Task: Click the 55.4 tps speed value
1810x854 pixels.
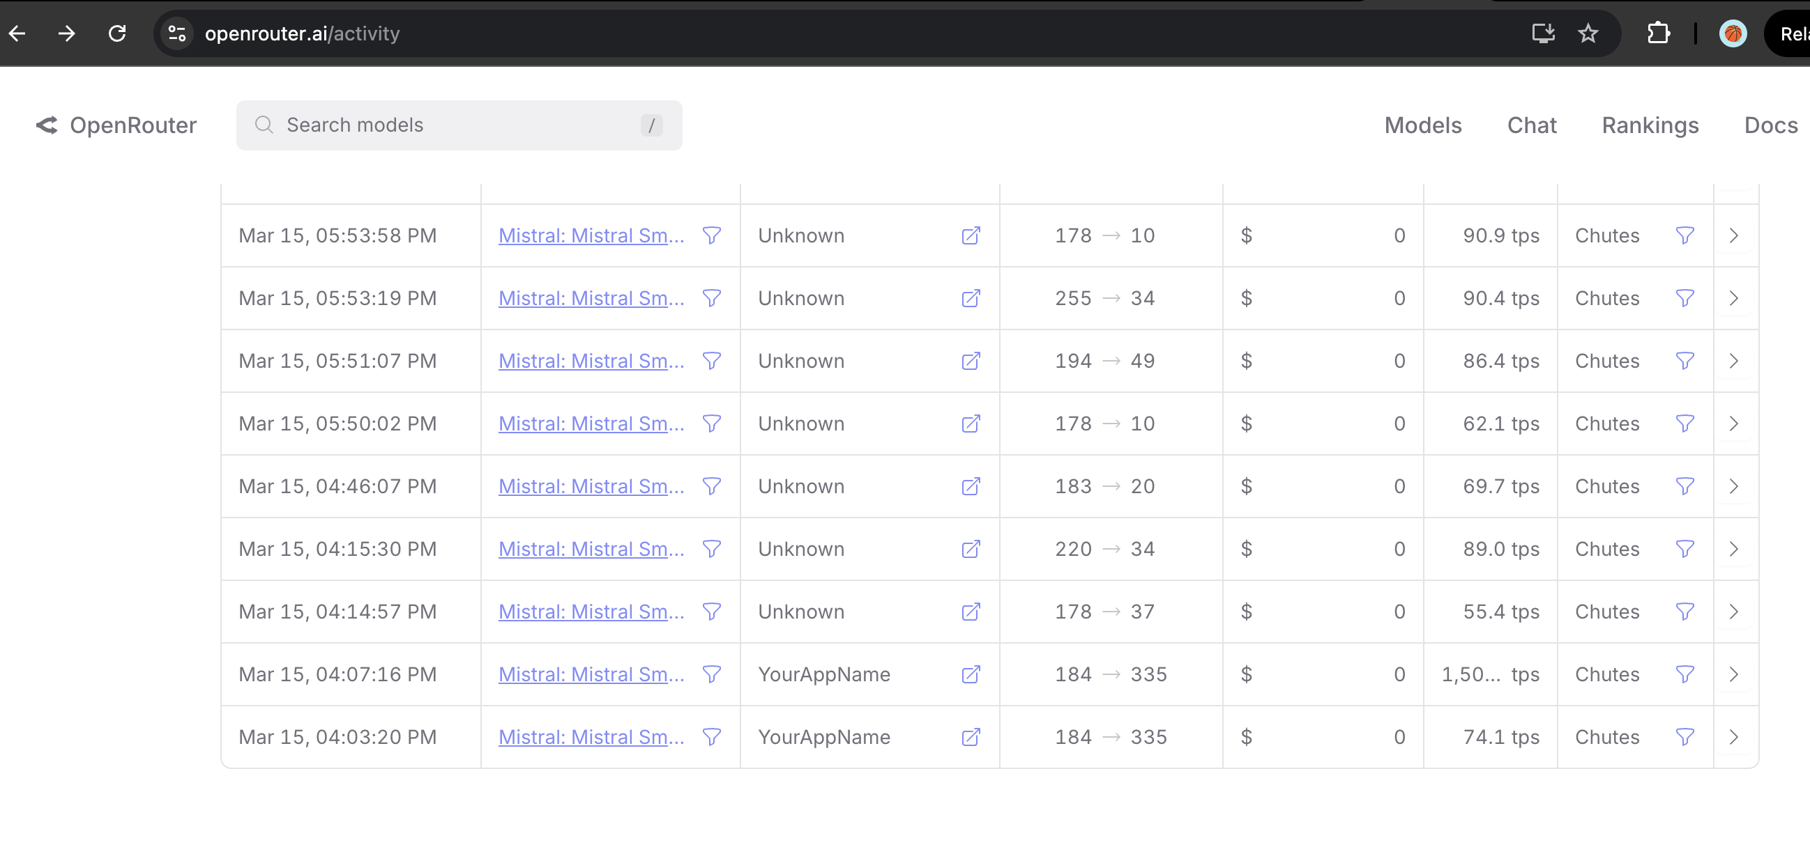Action: [1501, 612]
